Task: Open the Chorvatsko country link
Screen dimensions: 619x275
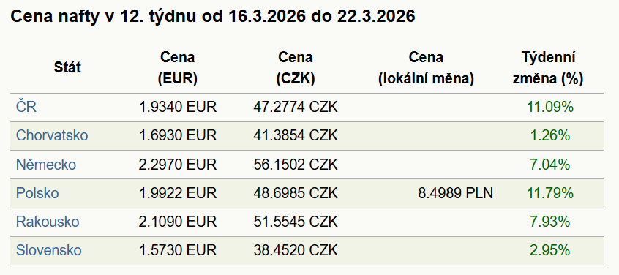Action: 52,136
